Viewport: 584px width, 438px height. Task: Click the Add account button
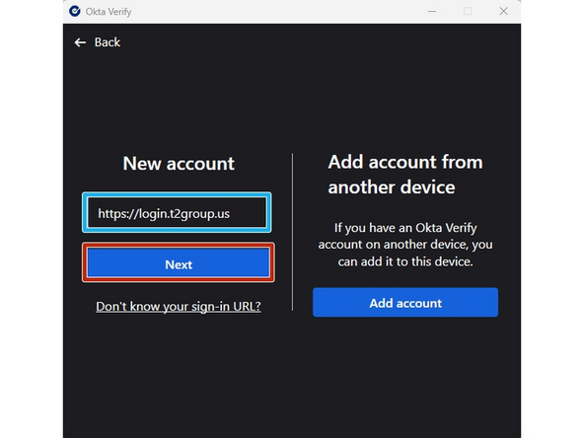[405, 303]
